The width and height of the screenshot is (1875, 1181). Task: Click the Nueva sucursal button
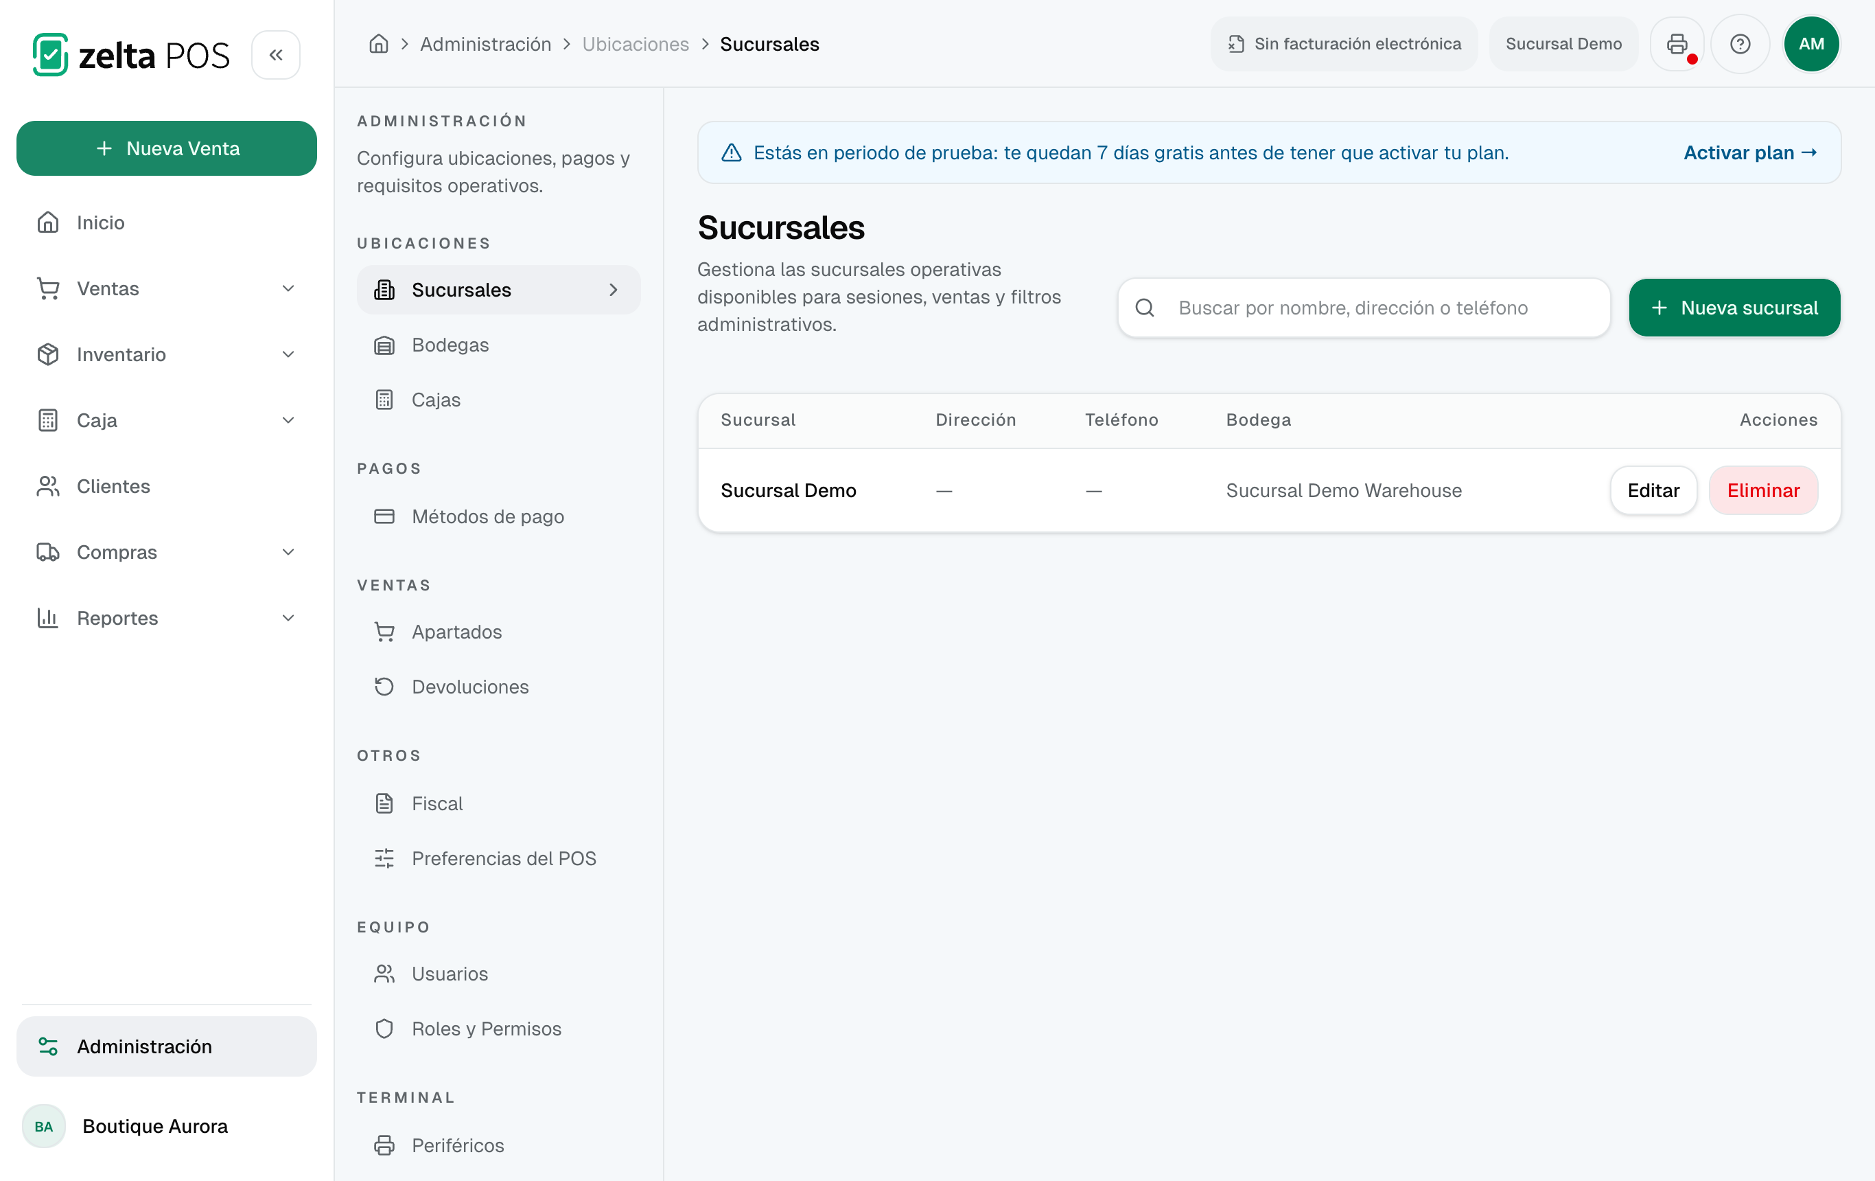click(1734, 308)
